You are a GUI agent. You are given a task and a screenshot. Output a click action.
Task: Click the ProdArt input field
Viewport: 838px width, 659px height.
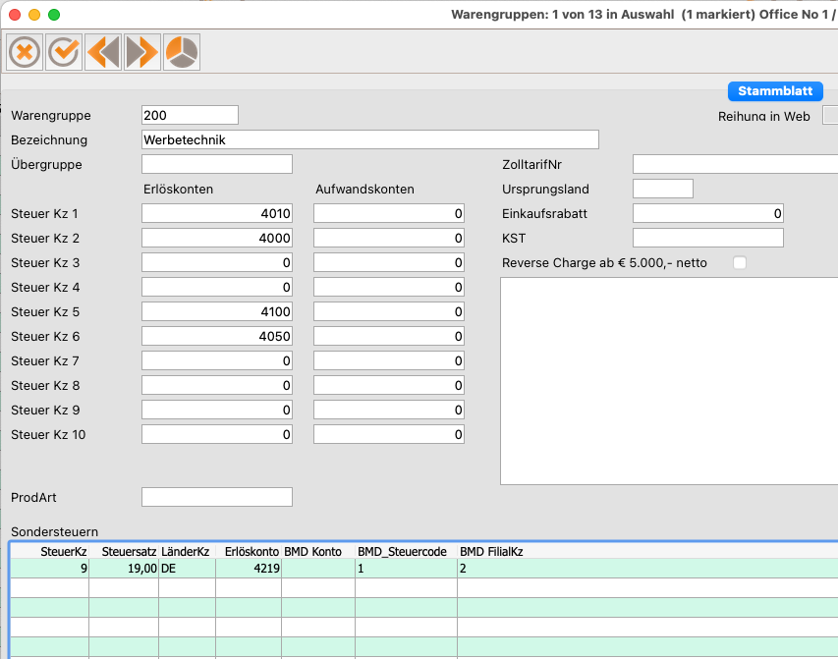(x=217, y=497)
